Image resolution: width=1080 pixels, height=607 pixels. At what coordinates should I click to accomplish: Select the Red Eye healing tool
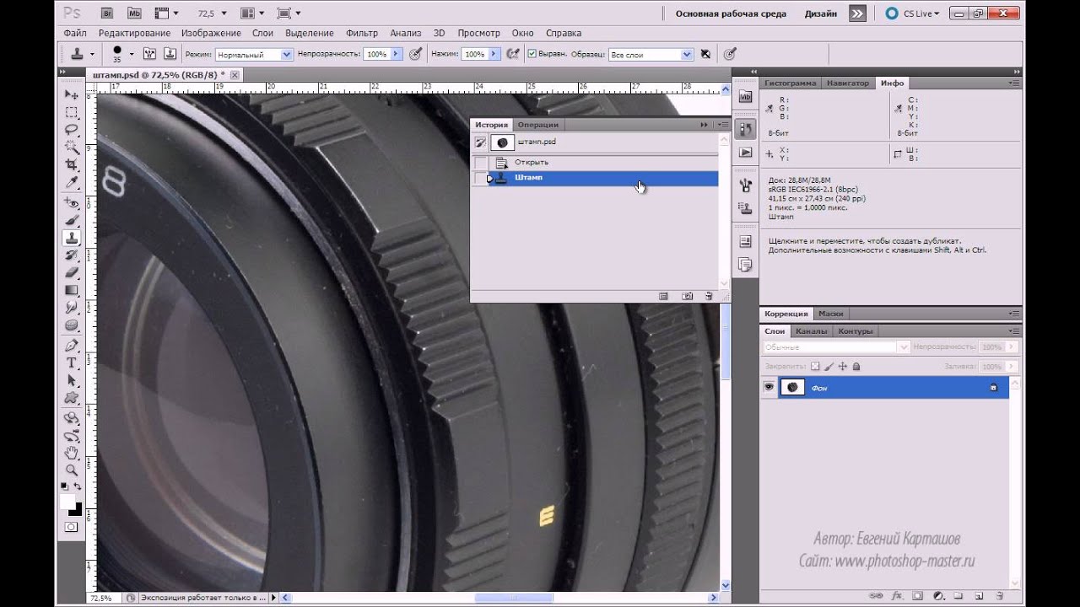(72, 203)
